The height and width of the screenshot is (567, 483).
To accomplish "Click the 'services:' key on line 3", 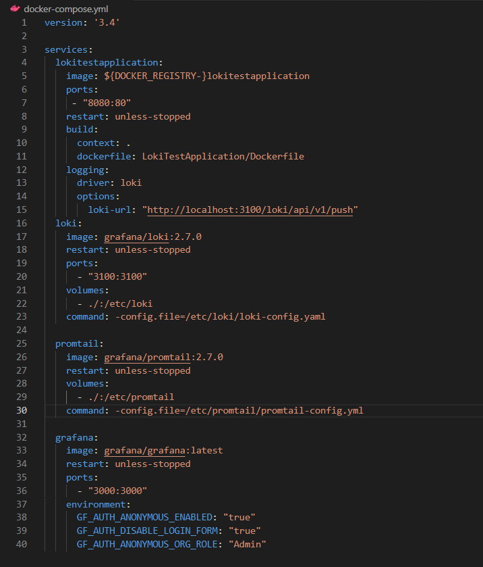I will pyautogui.click(x=69, y=49).
